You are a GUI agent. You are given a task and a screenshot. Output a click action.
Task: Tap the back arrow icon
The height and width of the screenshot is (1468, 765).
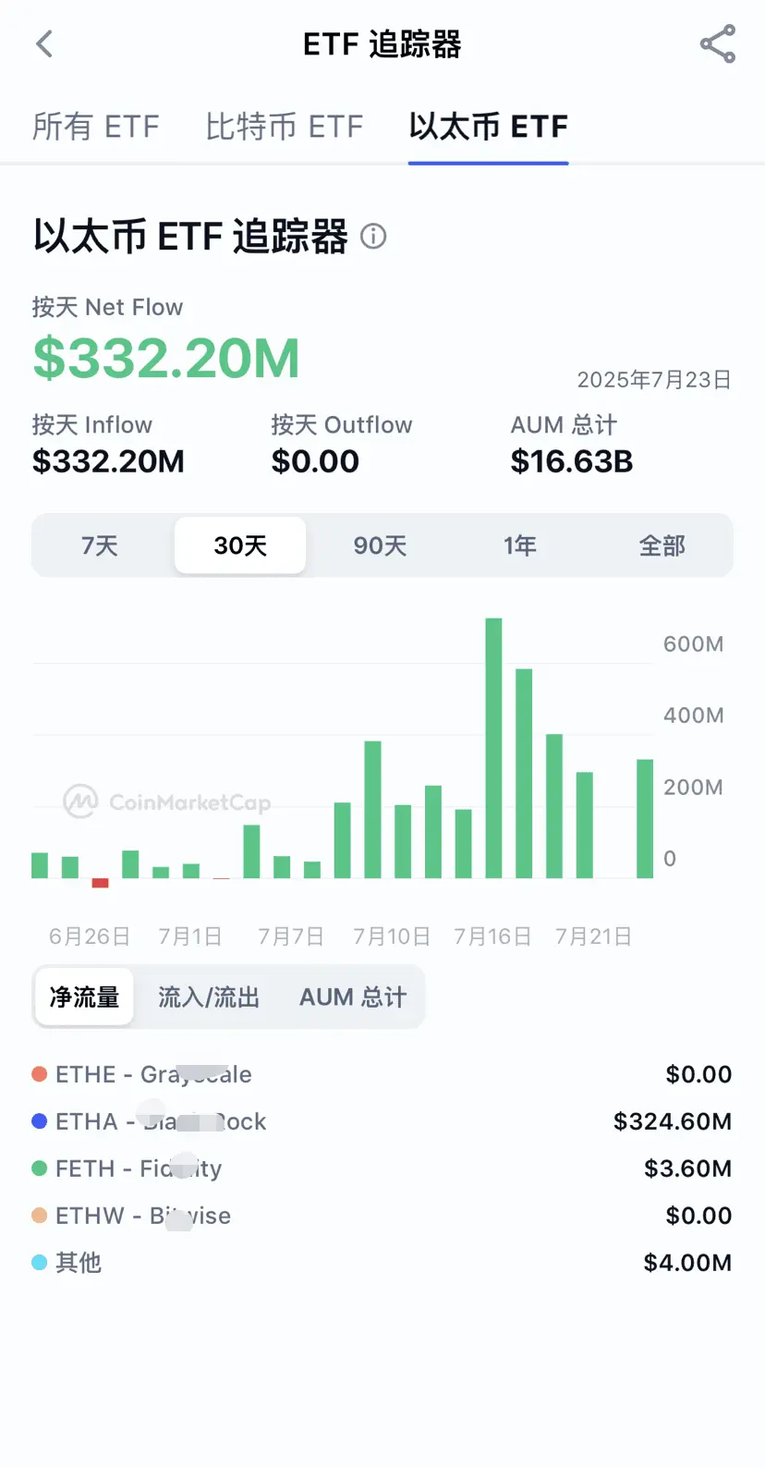(44, 43)
